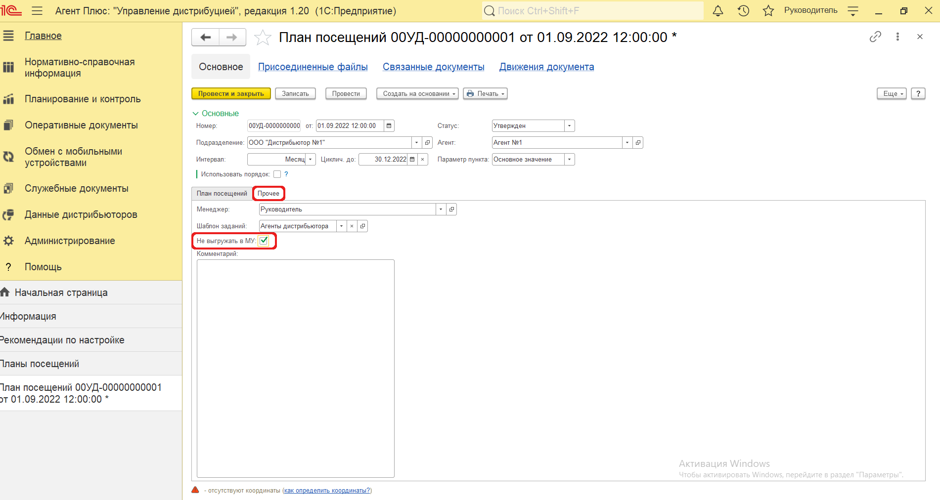Close the visit plan document form
Viewport: 940px width, 500px height.
(x=920, y=37)
